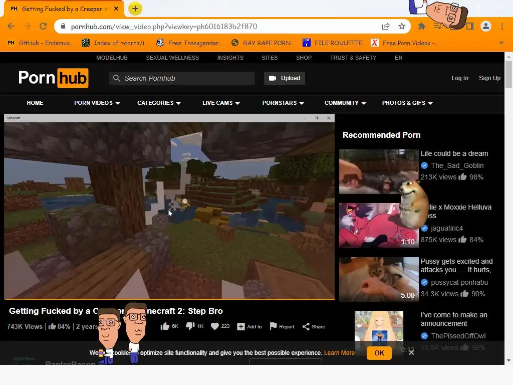This screenshot has width=513, height=385.
Task: Like the video with thumbs up 6K
Action: [x=169, y=326]
